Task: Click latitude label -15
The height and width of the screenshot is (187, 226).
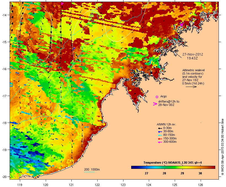Action: (x=4, y=42)
